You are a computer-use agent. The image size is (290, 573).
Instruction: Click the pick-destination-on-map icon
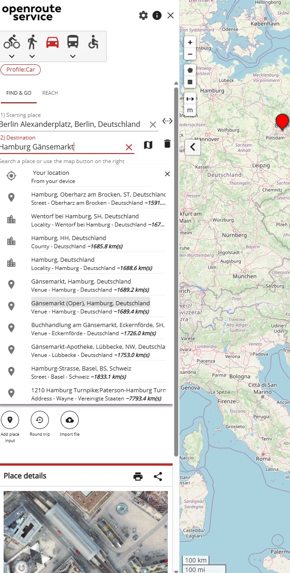(x=148, y=144)
